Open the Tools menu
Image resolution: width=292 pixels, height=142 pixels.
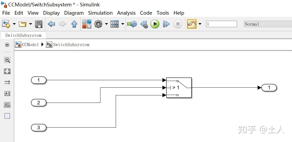163,13
